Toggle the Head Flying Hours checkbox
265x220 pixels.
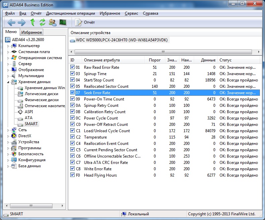(x=73, y=175)
